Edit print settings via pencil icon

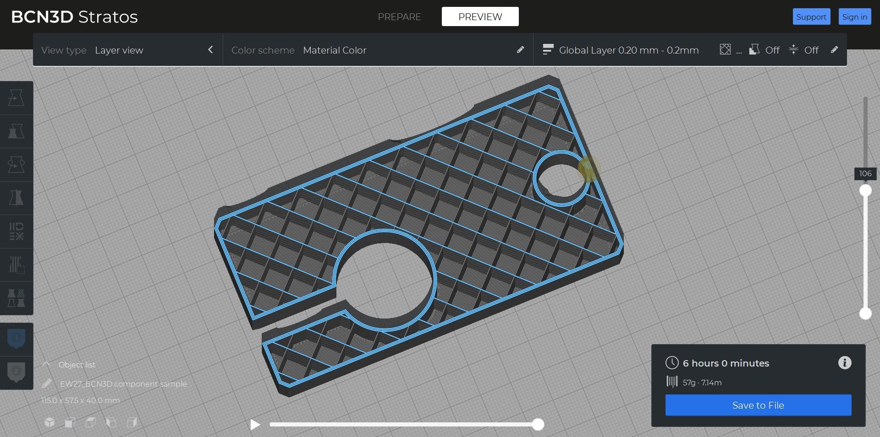point(834,49)
